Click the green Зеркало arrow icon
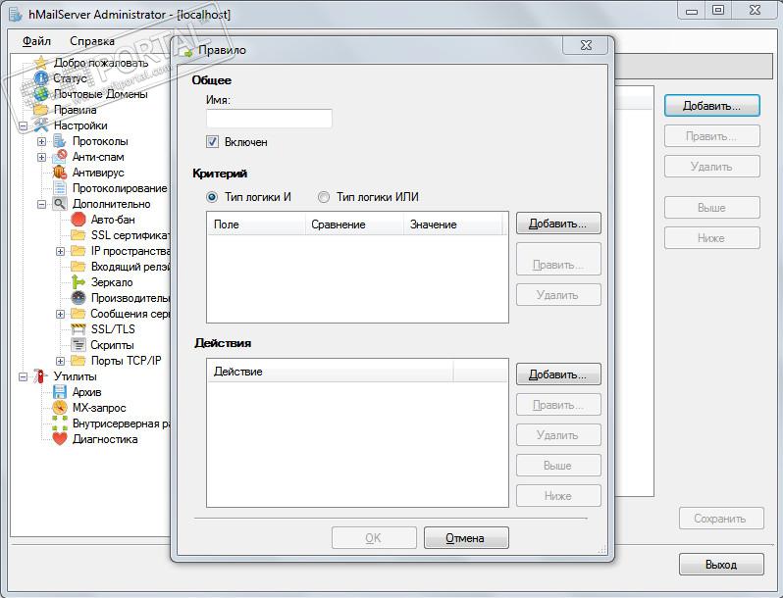The height and width of the screenshot is (598, 783). coord(78,282)
